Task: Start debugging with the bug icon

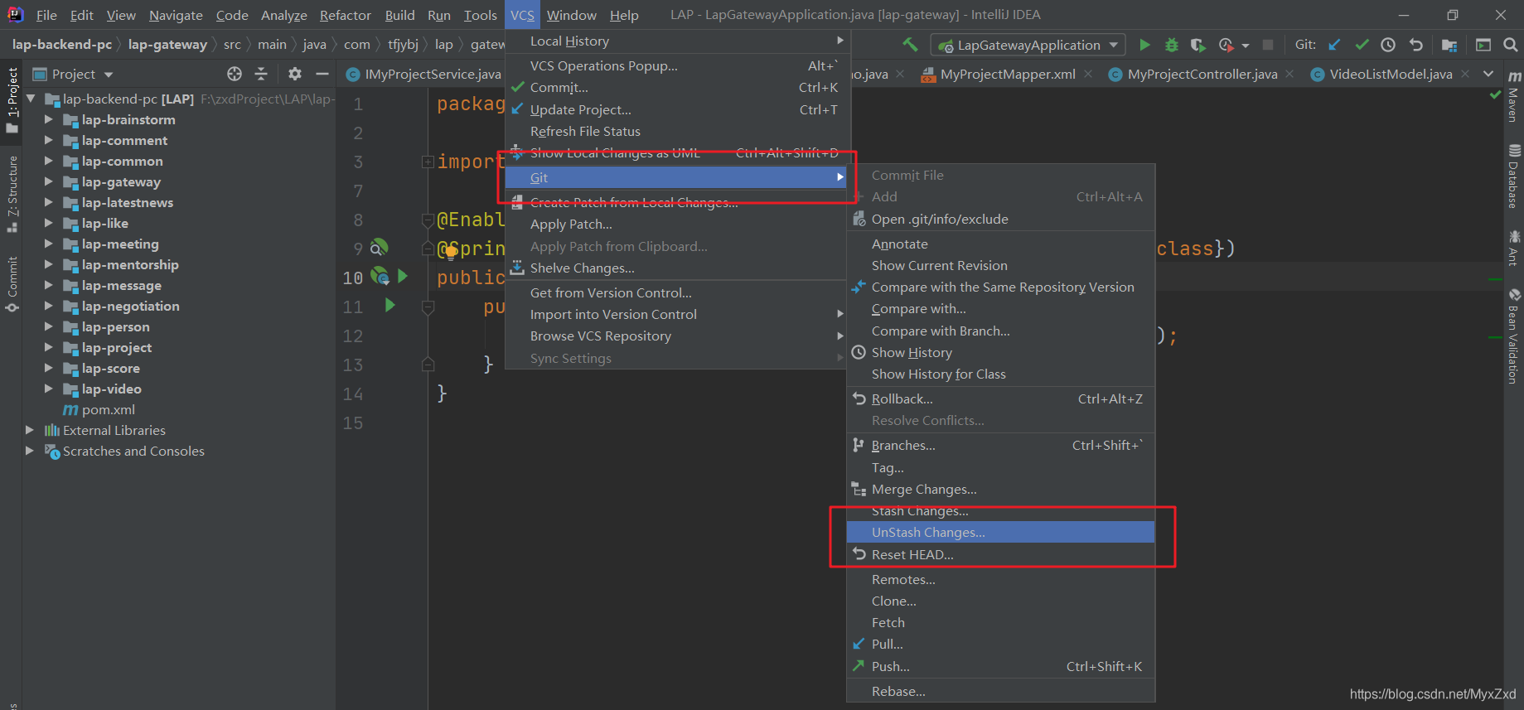Action: point(1171,45)
